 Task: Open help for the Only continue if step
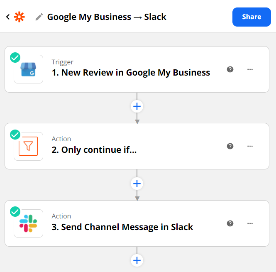[230, 146]
